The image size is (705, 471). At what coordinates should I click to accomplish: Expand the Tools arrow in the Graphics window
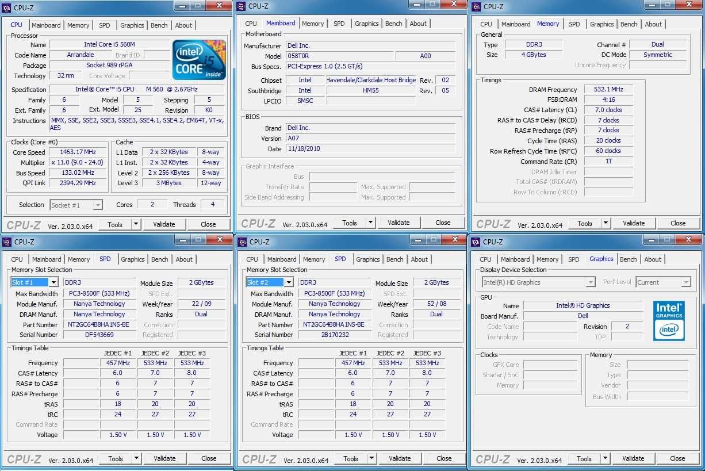pyautogui.click(x=606, y=458)
